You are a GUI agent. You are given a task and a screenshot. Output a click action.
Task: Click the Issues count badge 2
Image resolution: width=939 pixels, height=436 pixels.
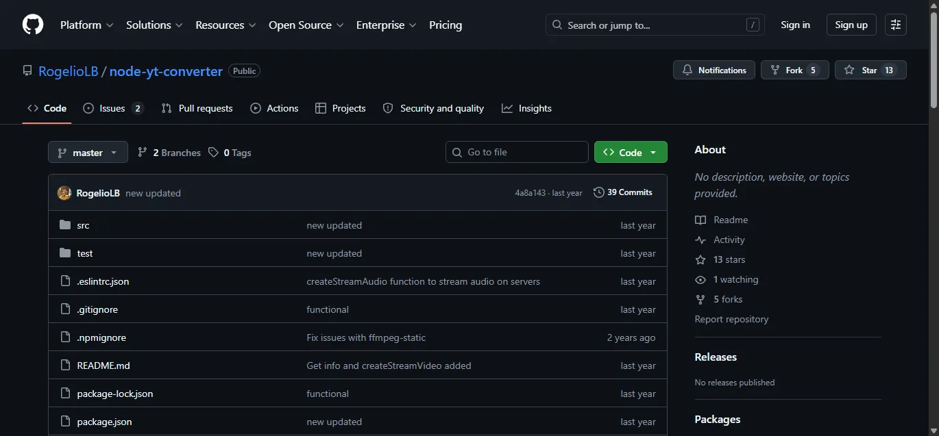click(x=137, y=108)
